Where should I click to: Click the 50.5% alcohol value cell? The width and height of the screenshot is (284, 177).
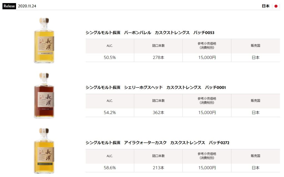click(x=110, y=58)
